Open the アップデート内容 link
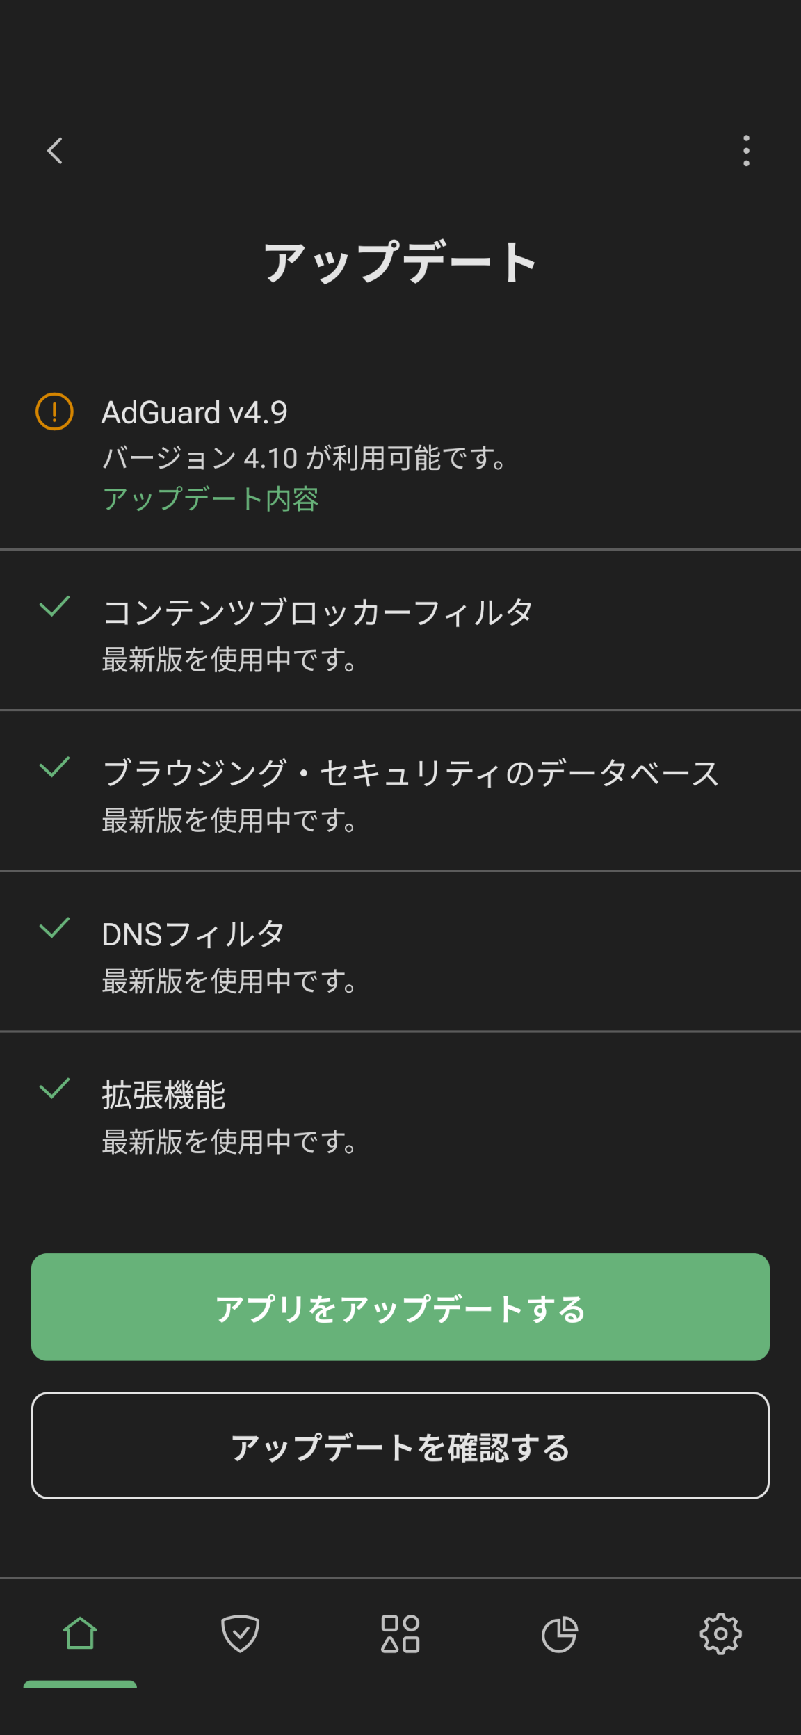 (211, 500)
